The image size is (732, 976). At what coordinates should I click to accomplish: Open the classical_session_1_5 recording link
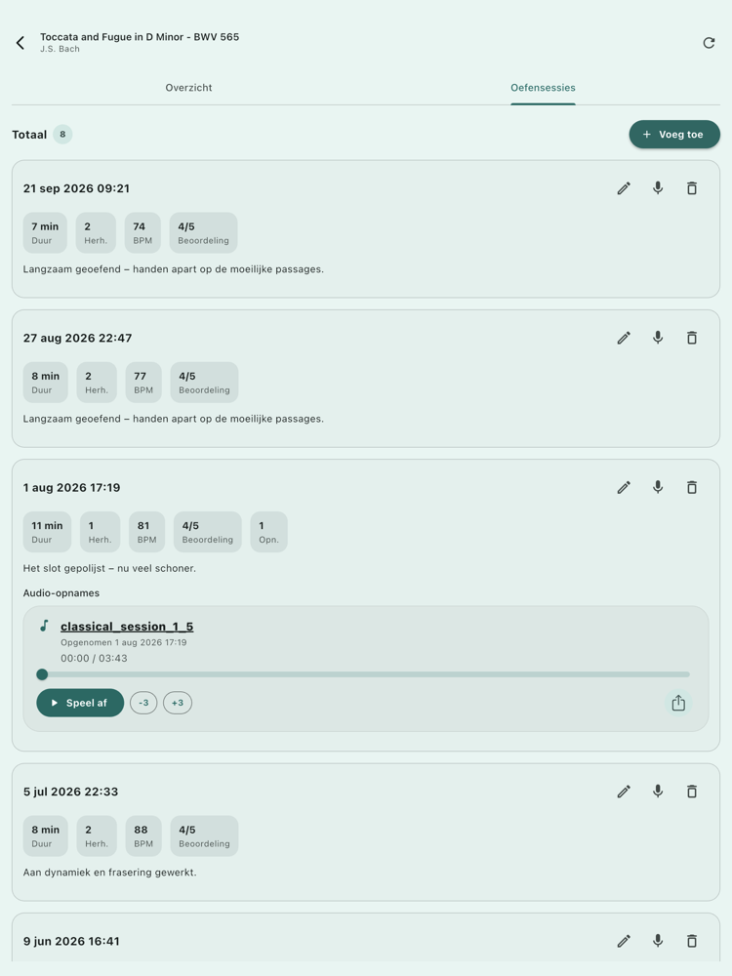point(127,627)
